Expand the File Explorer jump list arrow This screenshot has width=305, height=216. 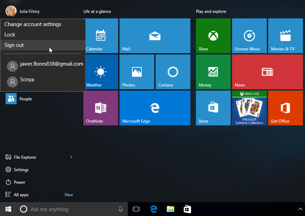(x=71, y=157)
